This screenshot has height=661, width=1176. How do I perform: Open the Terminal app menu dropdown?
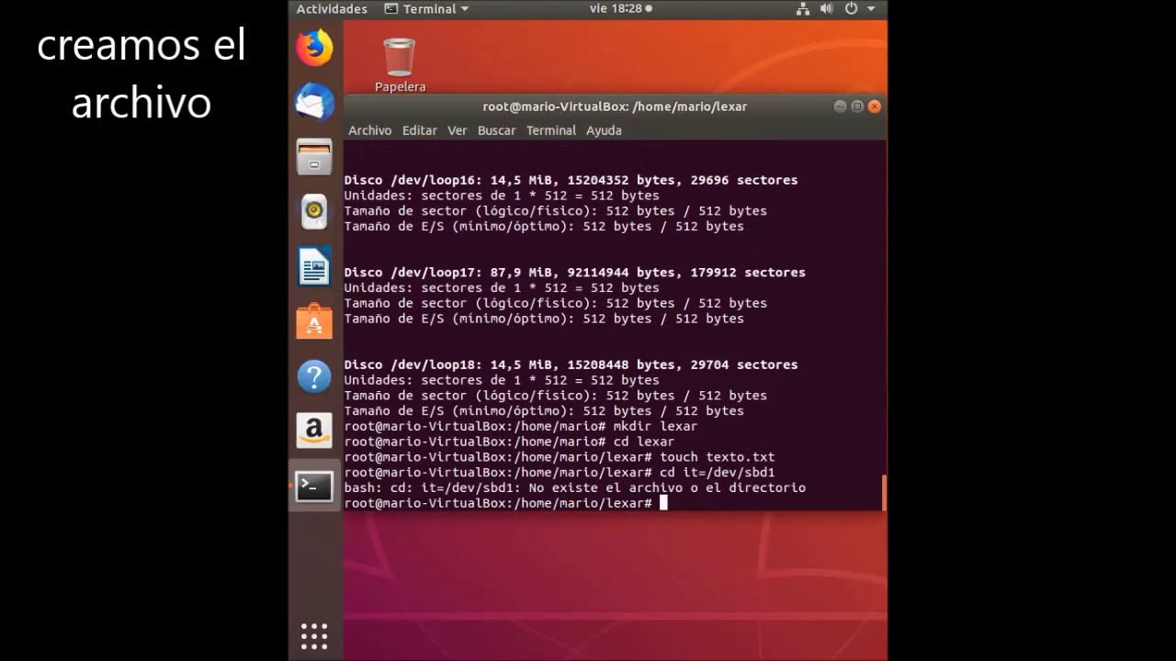tap(426, 8)
